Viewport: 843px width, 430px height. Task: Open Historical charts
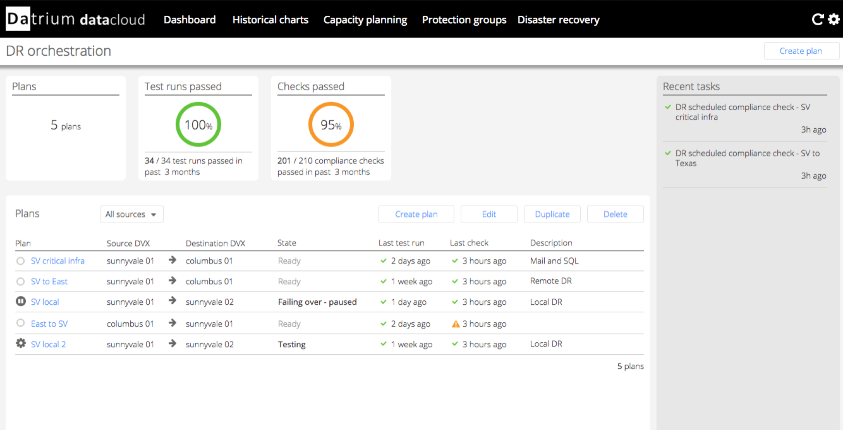tap(270, 20)
